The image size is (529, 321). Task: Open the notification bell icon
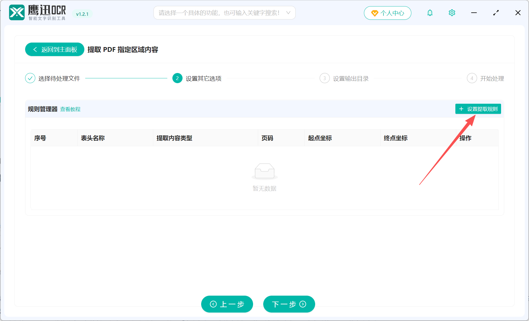430,13
